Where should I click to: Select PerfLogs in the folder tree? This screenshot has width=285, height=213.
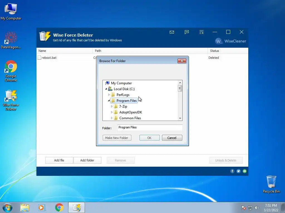tap(123, 95)
